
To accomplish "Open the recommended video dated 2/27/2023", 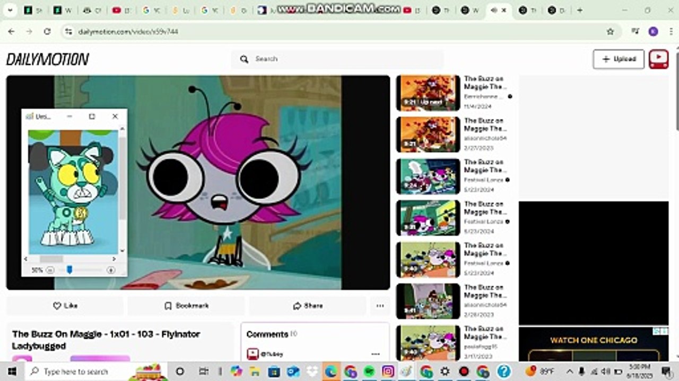I will [x=428, y=134].
